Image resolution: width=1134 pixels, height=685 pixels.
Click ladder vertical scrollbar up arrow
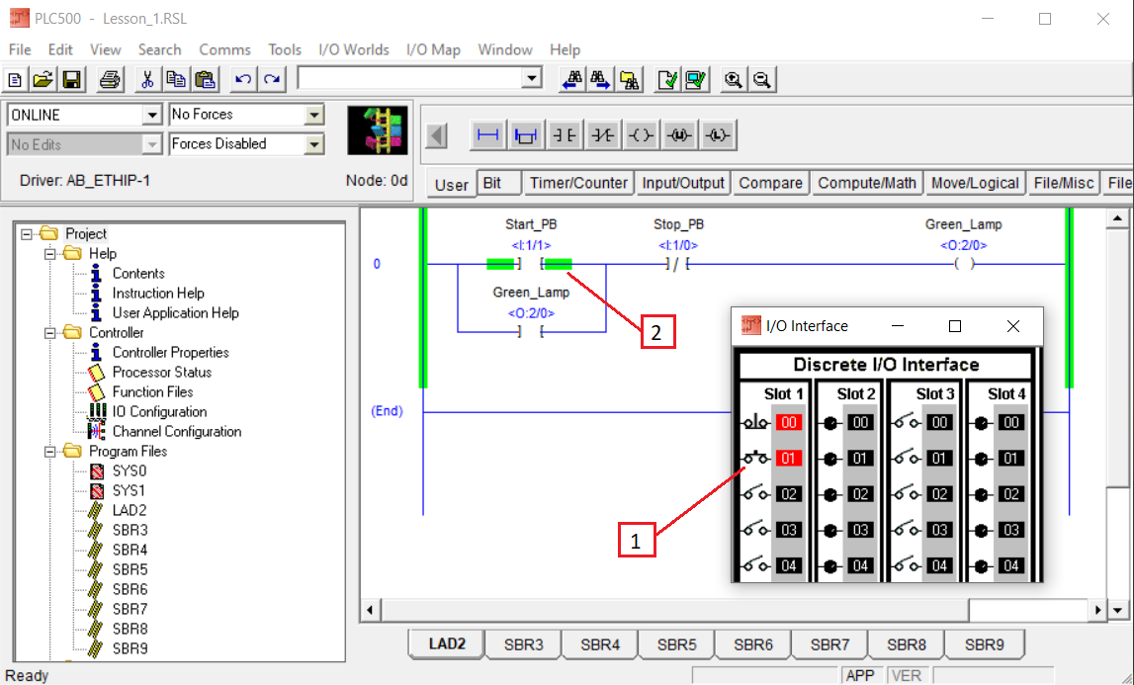[1117, 217]
